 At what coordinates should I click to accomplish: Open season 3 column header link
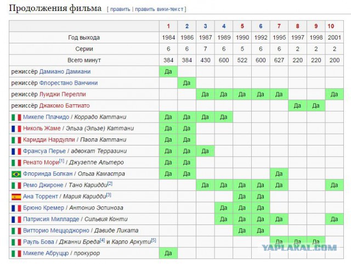pos(205,26)
